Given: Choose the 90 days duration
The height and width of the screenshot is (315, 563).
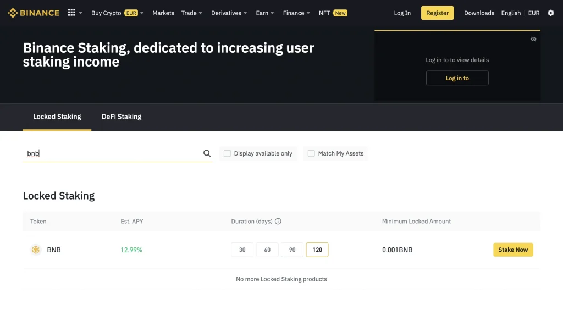Looking at the screenshot, I should (x=292, y=250).
